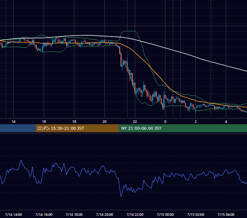Select the NY 21:00-06:00 JST session bar
247x218 pixels.
[183, 128]
